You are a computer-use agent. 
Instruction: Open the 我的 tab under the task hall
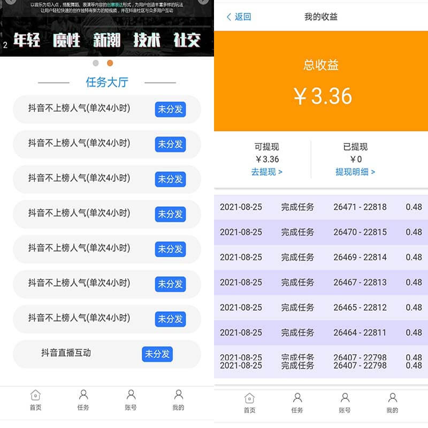pyautogui.click(x=178, y=400)
